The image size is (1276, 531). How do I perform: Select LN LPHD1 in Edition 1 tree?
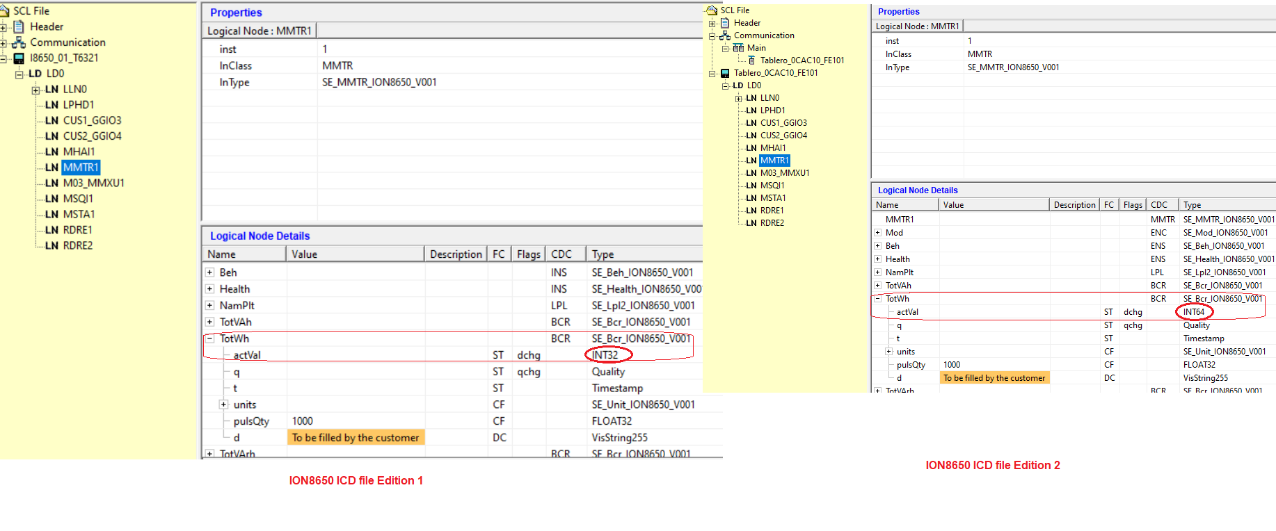70,105
